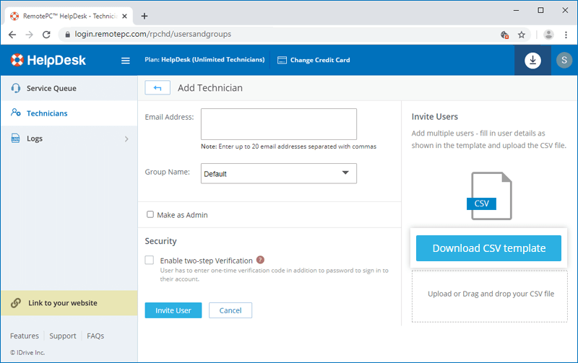Image resolution: width=578 pixels, height=363 pixels.
Task: Open the Group Name dropdown
Action: 279,173
